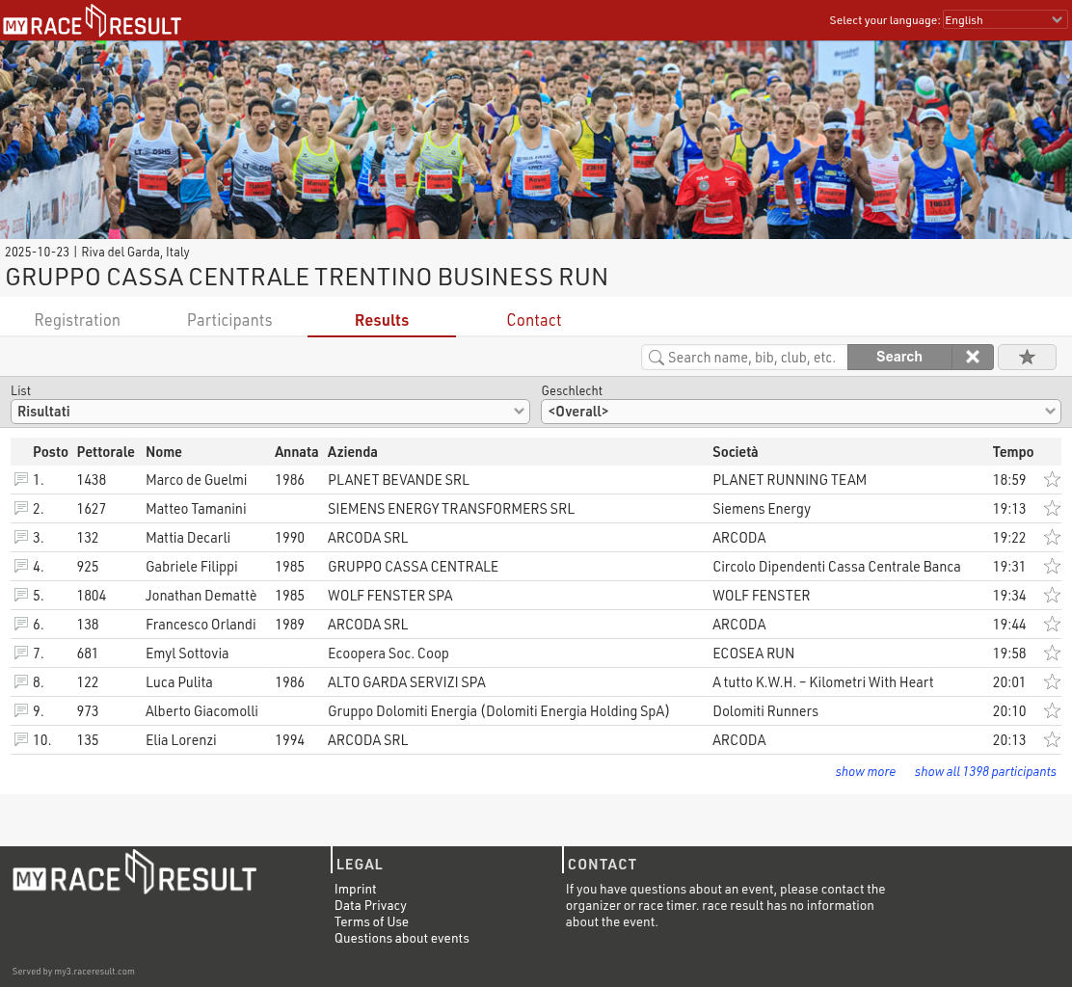Click the time 19:22 for Mattia Decarli

[1009, 537]
